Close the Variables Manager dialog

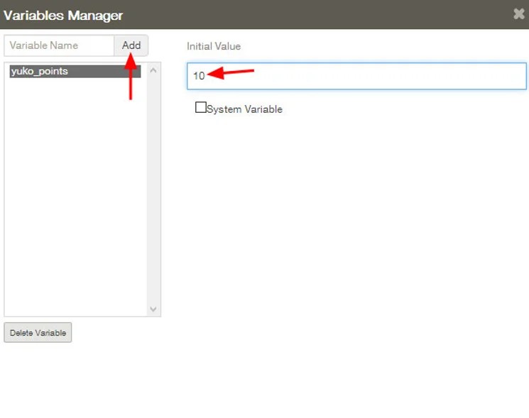[x=519, y=13]
